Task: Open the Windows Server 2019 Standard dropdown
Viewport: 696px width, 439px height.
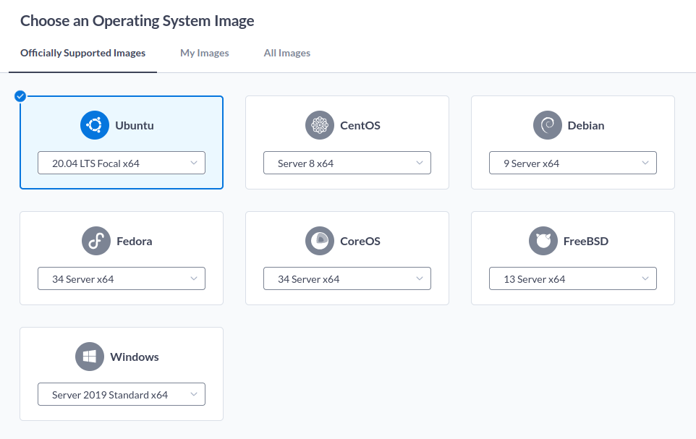Action: [122, 394]
